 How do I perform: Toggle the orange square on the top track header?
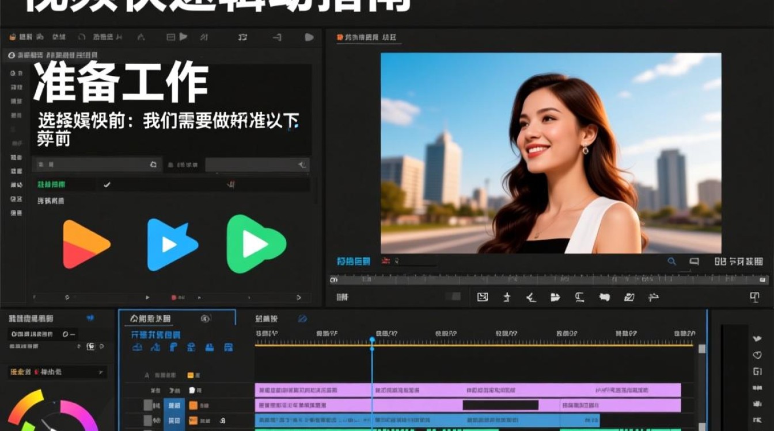(x=191, y=375)
